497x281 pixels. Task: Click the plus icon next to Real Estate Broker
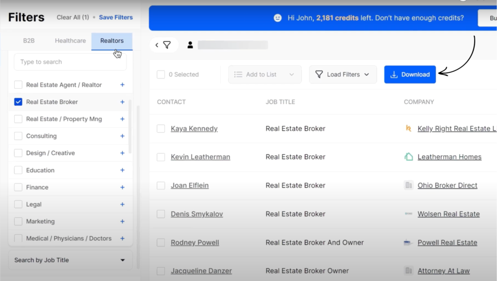[x=122, y=102]
